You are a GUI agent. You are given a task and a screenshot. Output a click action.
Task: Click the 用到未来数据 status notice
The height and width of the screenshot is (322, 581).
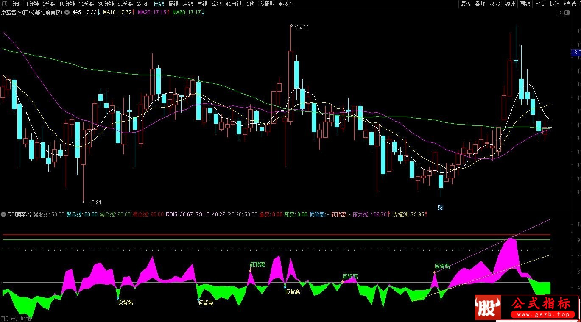(16, 319)
